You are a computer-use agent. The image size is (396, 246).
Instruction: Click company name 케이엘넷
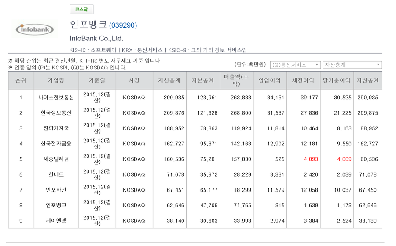(x=56, y=221)
